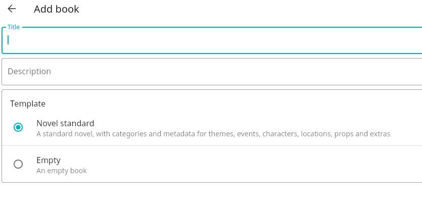Click the "Add book" page title

(57, 9)
